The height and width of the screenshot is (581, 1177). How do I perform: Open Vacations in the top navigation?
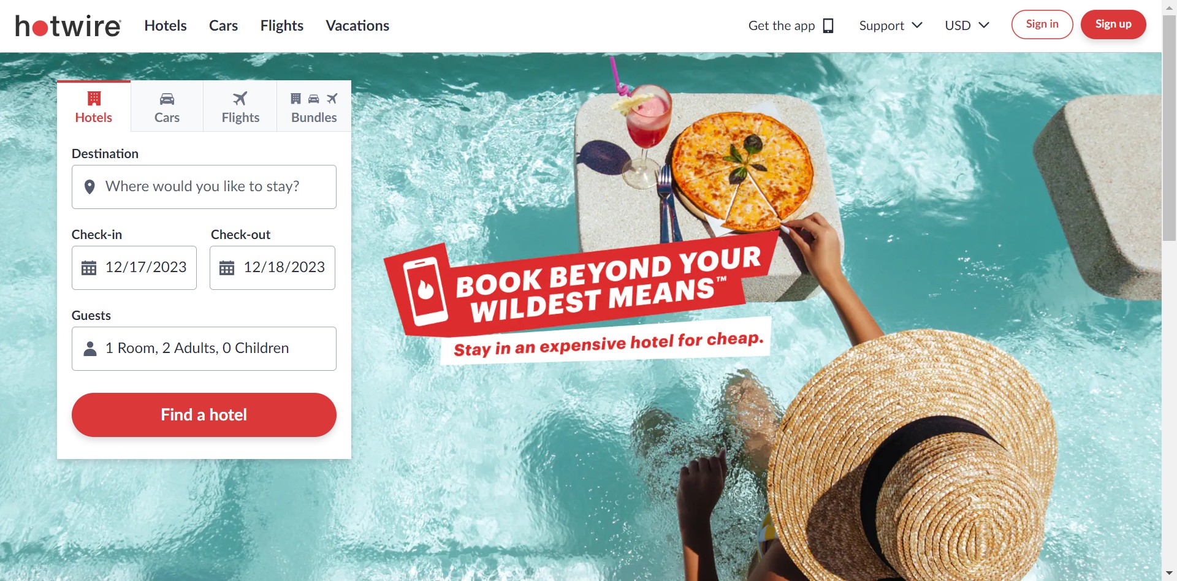tap(357, 26)
